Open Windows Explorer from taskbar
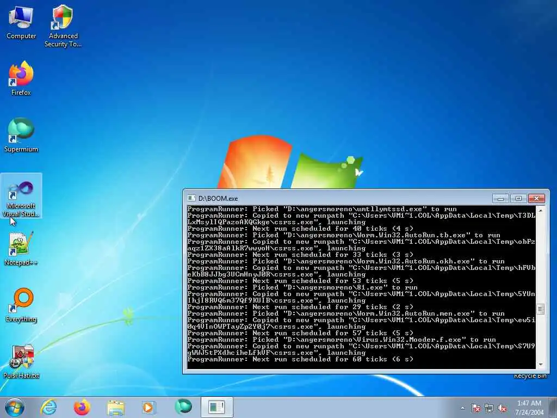This screenshot has height=418, width=557. [x=115, y=407]
